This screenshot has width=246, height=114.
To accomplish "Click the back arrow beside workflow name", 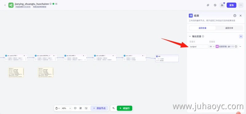I will coord(5,5).
